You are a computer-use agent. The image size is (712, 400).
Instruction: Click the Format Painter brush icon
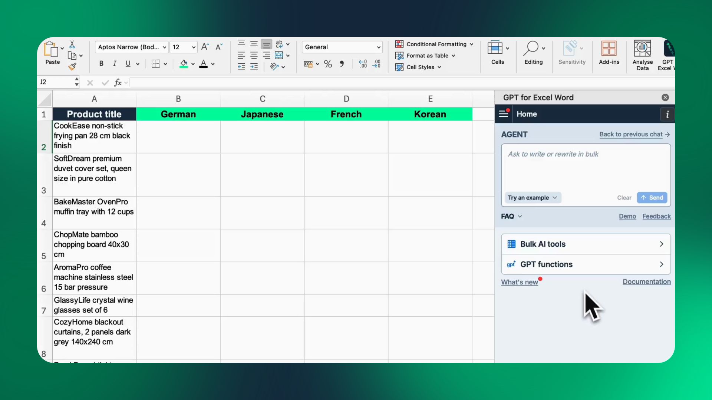(x=72, y=67)
